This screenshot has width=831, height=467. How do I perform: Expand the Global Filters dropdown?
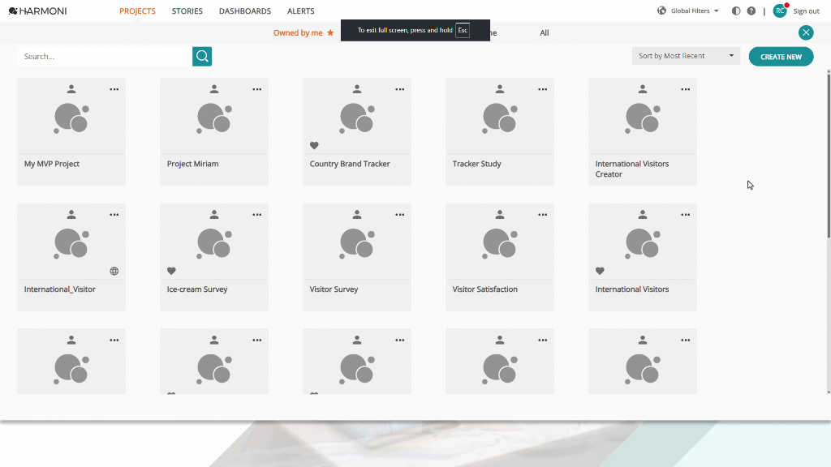(x=688, y=11)
